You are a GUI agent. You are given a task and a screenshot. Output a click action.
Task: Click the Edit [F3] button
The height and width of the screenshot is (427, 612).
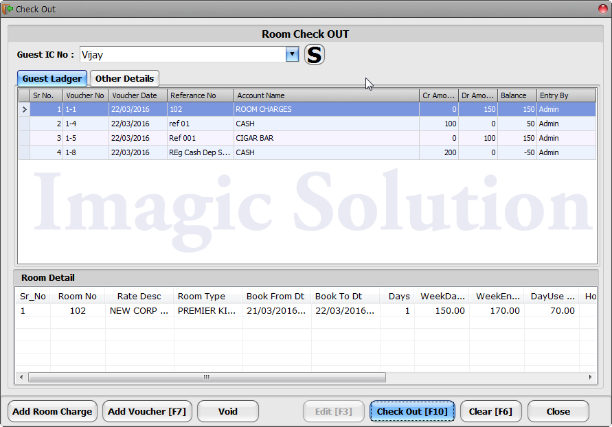click(x=334, y=411)
